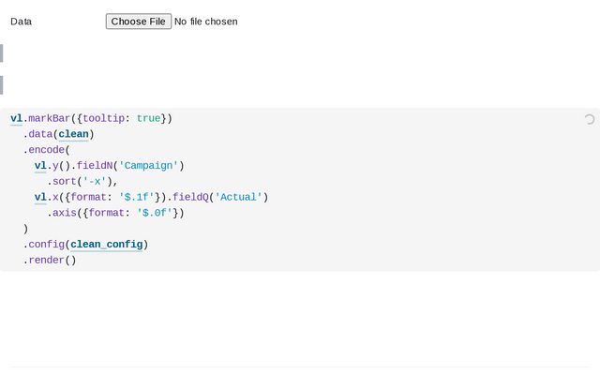Click the 'Campaign' string in code
The image size is (600, 375).
tap(149, 166)
